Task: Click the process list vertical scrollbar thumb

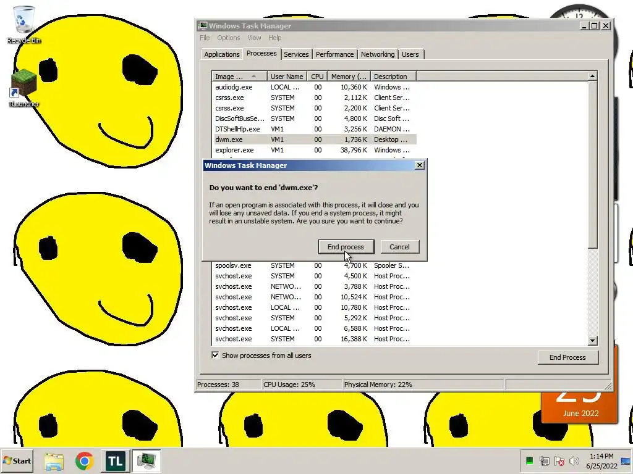Action: [x=592, y=165]
